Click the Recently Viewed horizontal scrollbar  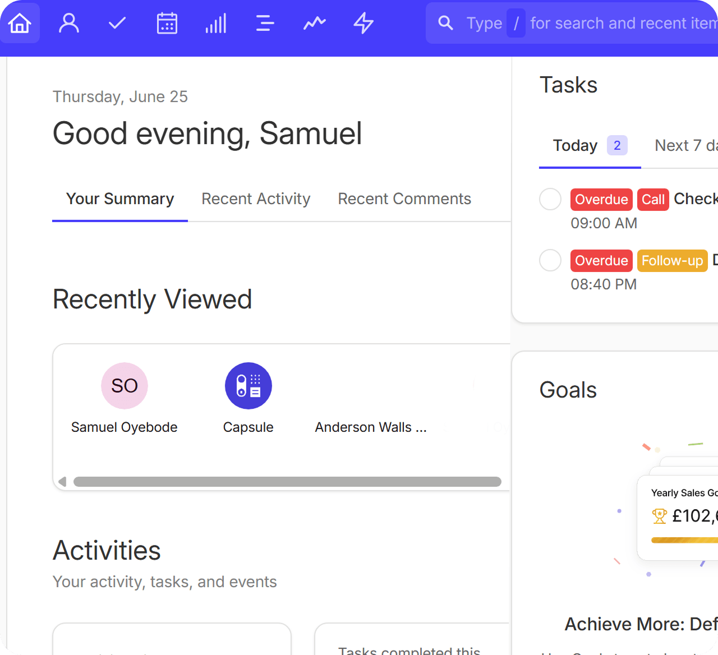[287, 482]
